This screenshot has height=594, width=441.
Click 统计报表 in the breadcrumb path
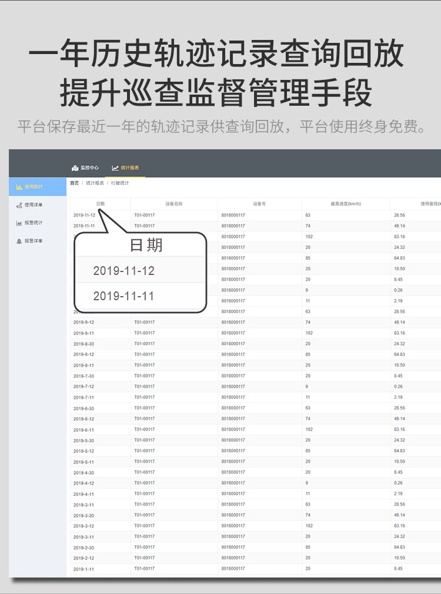pos(95,183)
